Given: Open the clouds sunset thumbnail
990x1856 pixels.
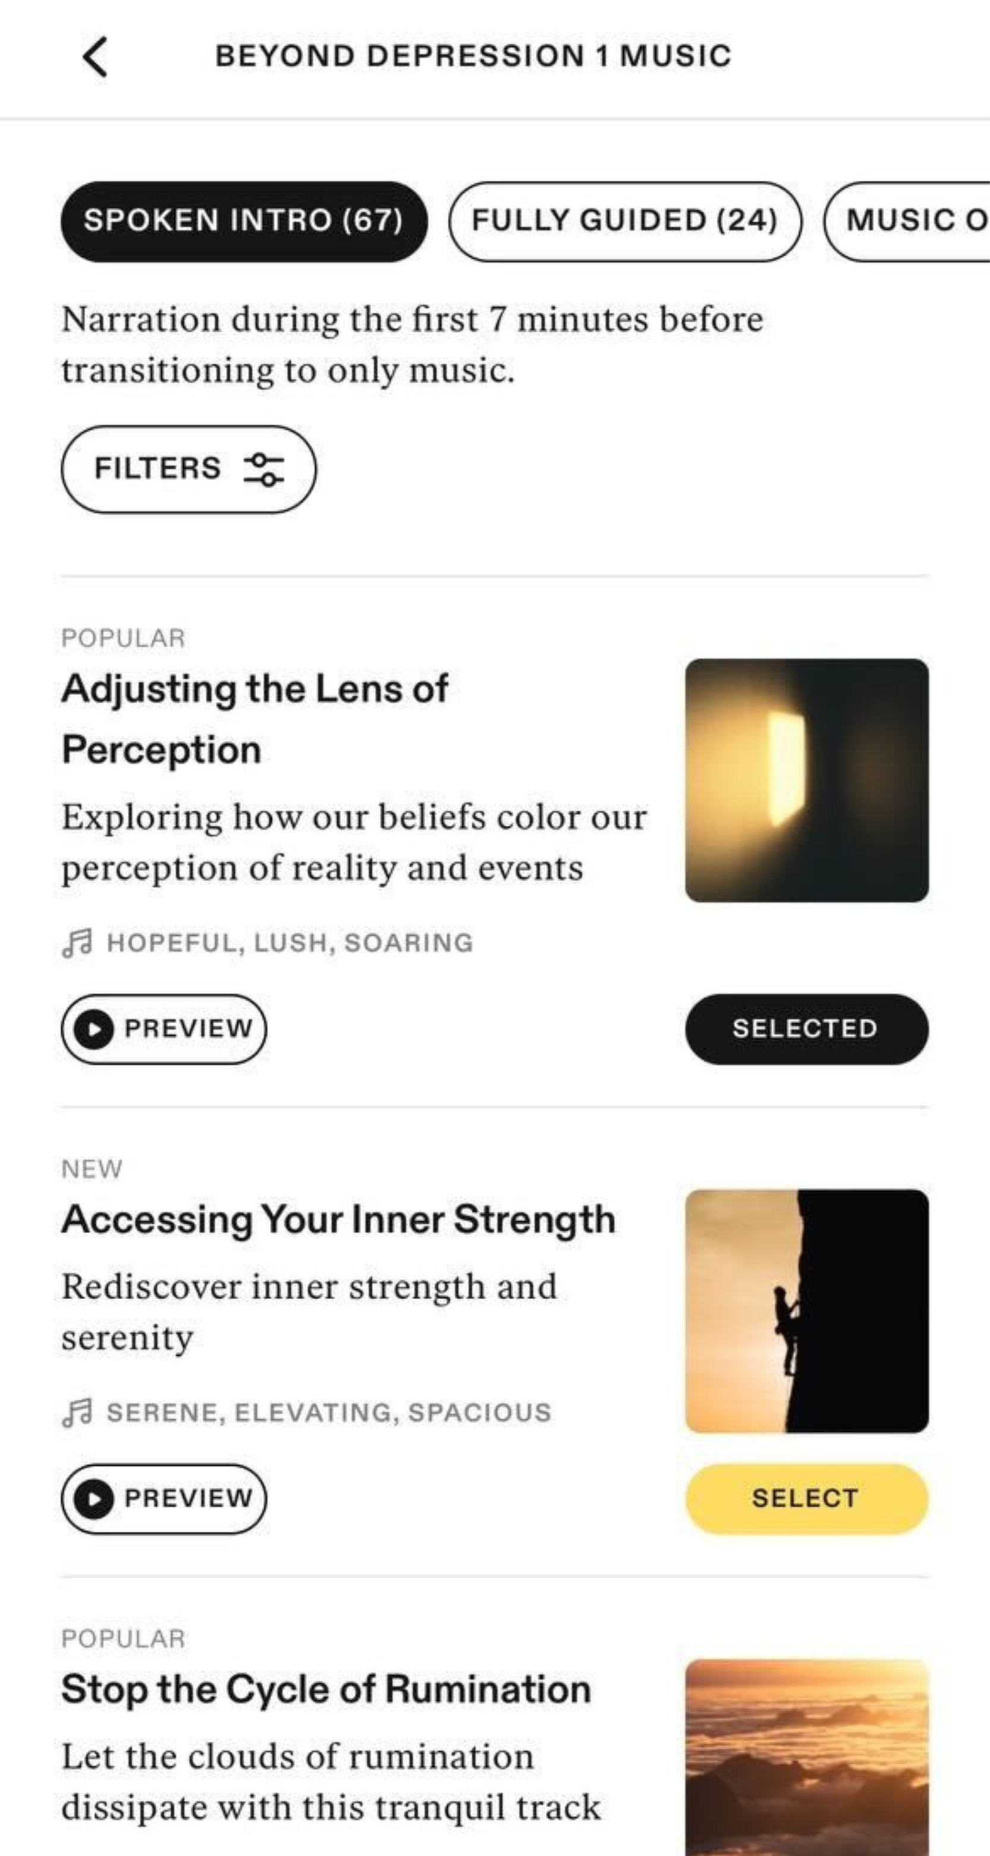Looking at the screenshot, I should [x=806, y=1758].
